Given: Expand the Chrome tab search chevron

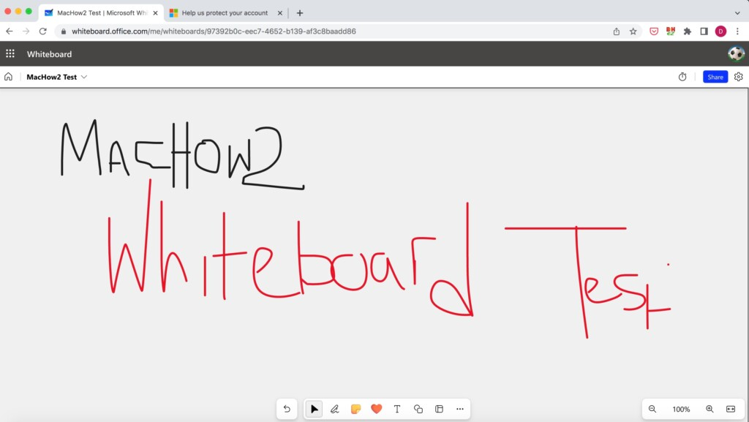Looking at the screenshot, I should [x=737, y=12].
